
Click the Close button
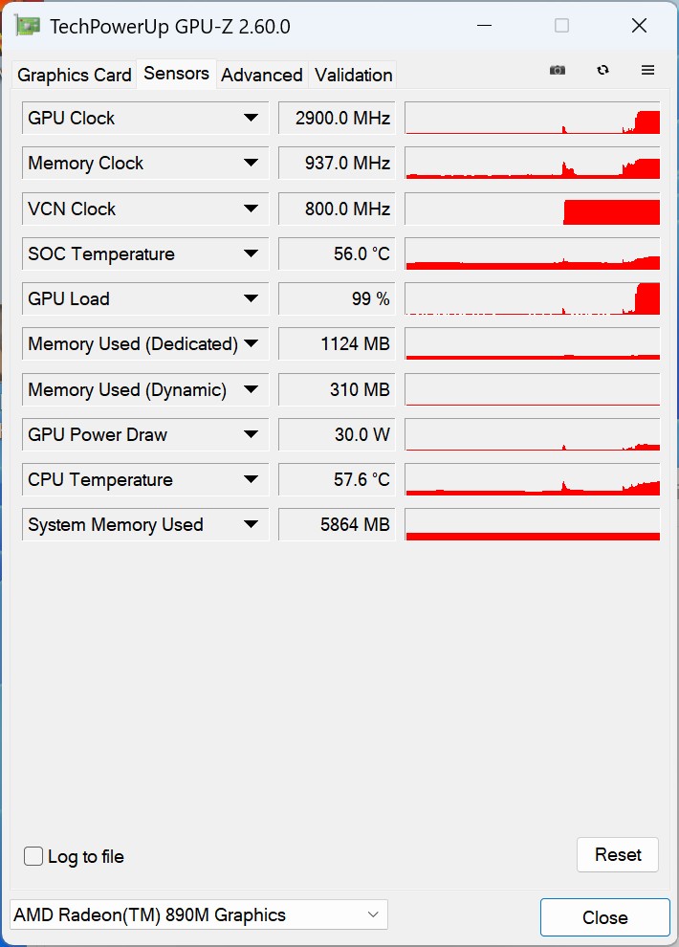tap(604, 917)
